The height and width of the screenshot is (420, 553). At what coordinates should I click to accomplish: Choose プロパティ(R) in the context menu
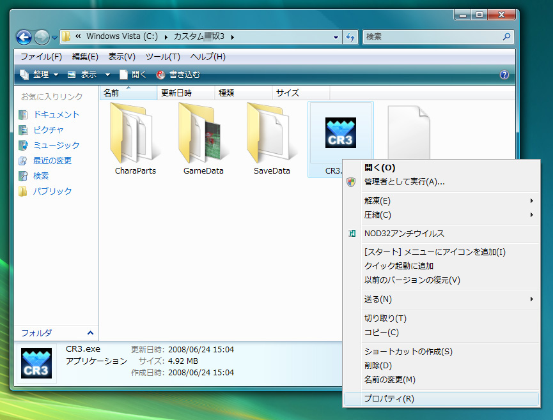pos(389,399)
